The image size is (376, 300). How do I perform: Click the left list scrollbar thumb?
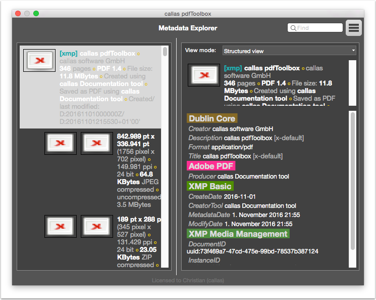click(165, 52)
